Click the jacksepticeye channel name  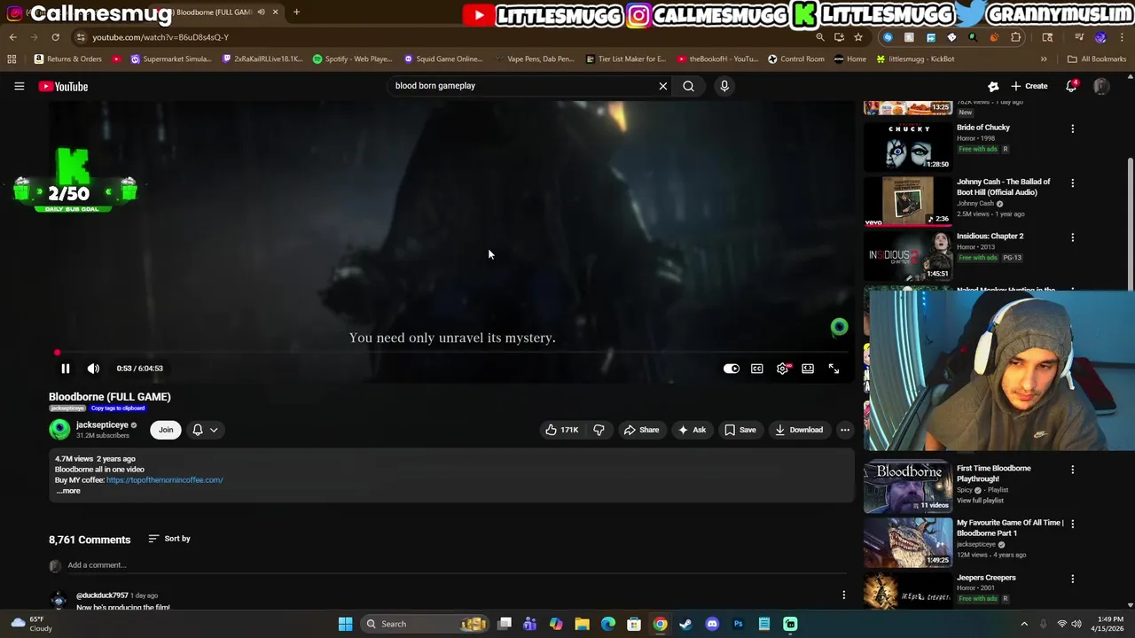[x=102, y=425]
